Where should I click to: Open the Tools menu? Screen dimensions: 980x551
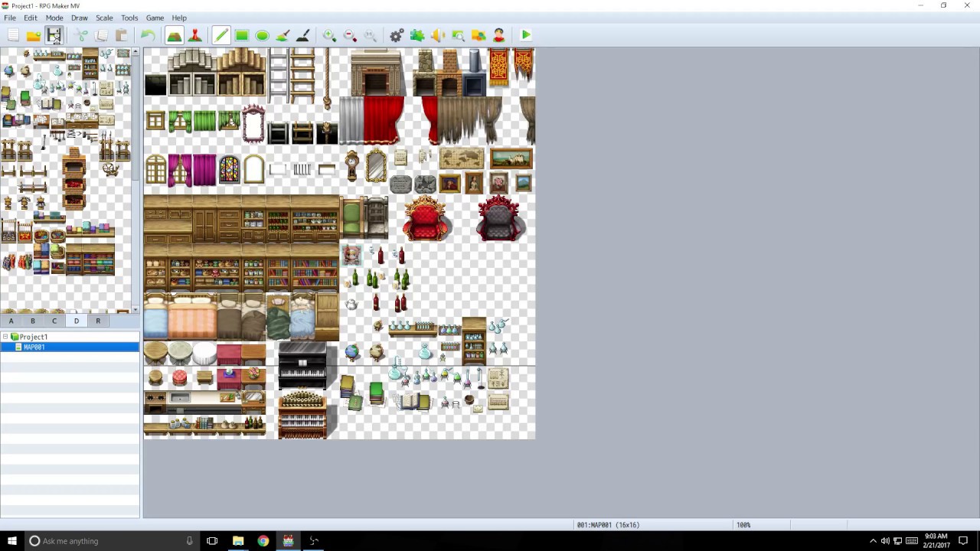click(129, 18)
